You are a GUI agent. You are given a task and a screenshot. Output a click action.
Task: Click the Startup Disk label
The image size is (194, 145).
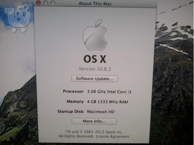tap(70, 111)
